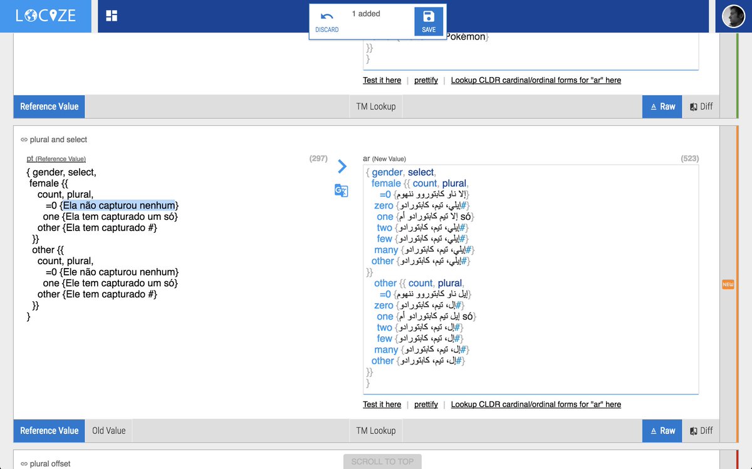This screenshot has height=469, width=752.
Task: Click the Diff icon in the bottom toolbar
Action: click(701, 430)
